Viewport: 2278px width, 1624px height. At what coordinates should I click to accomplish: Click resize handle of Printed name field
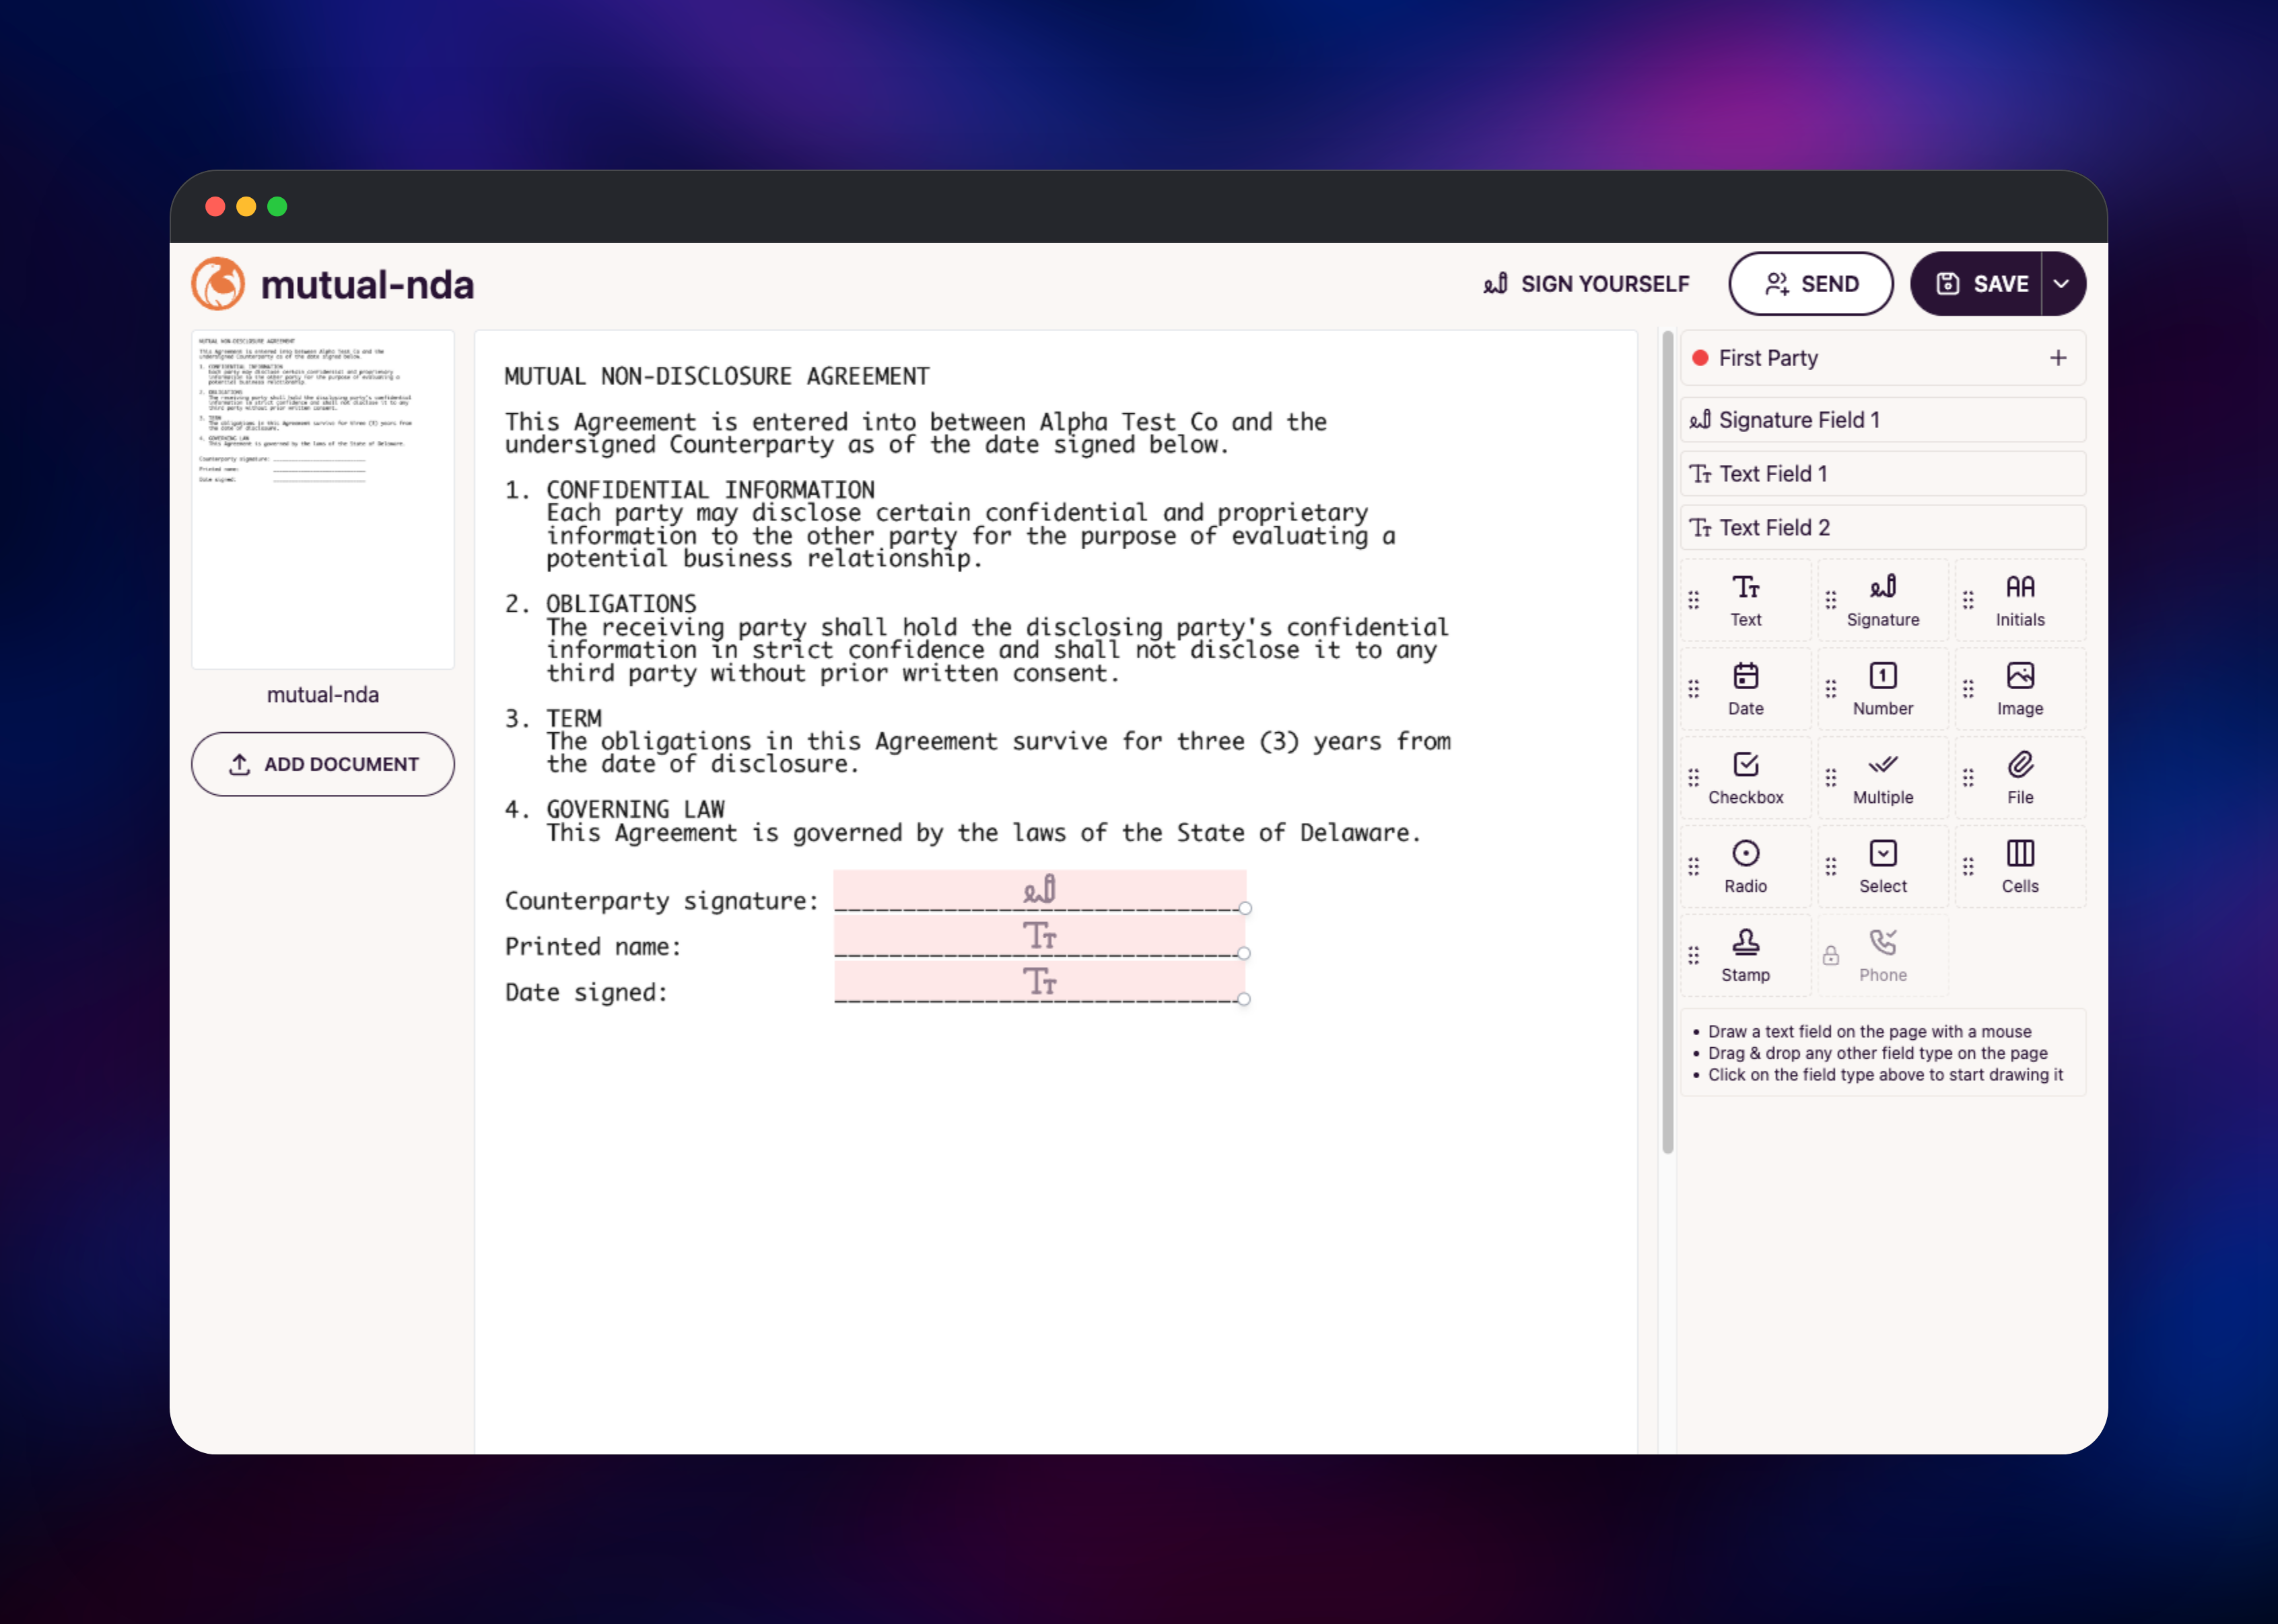coord(1244,953)
